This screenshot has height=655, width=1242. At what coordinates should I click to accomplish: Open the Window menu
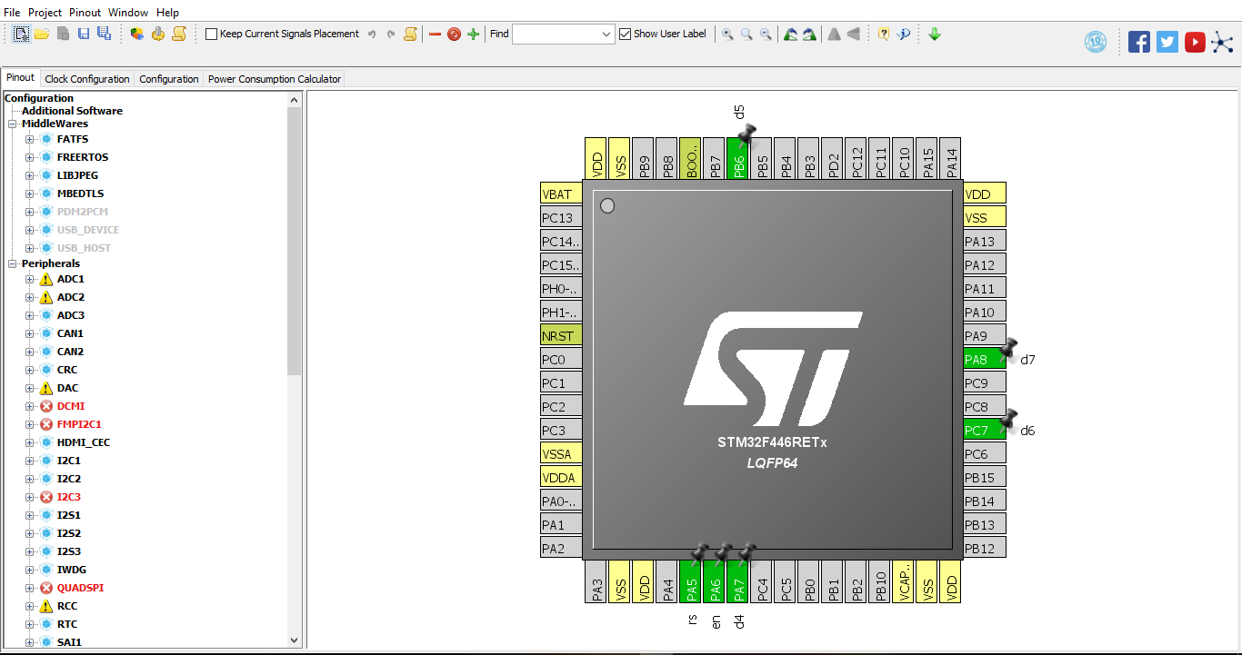coord(129,13)
